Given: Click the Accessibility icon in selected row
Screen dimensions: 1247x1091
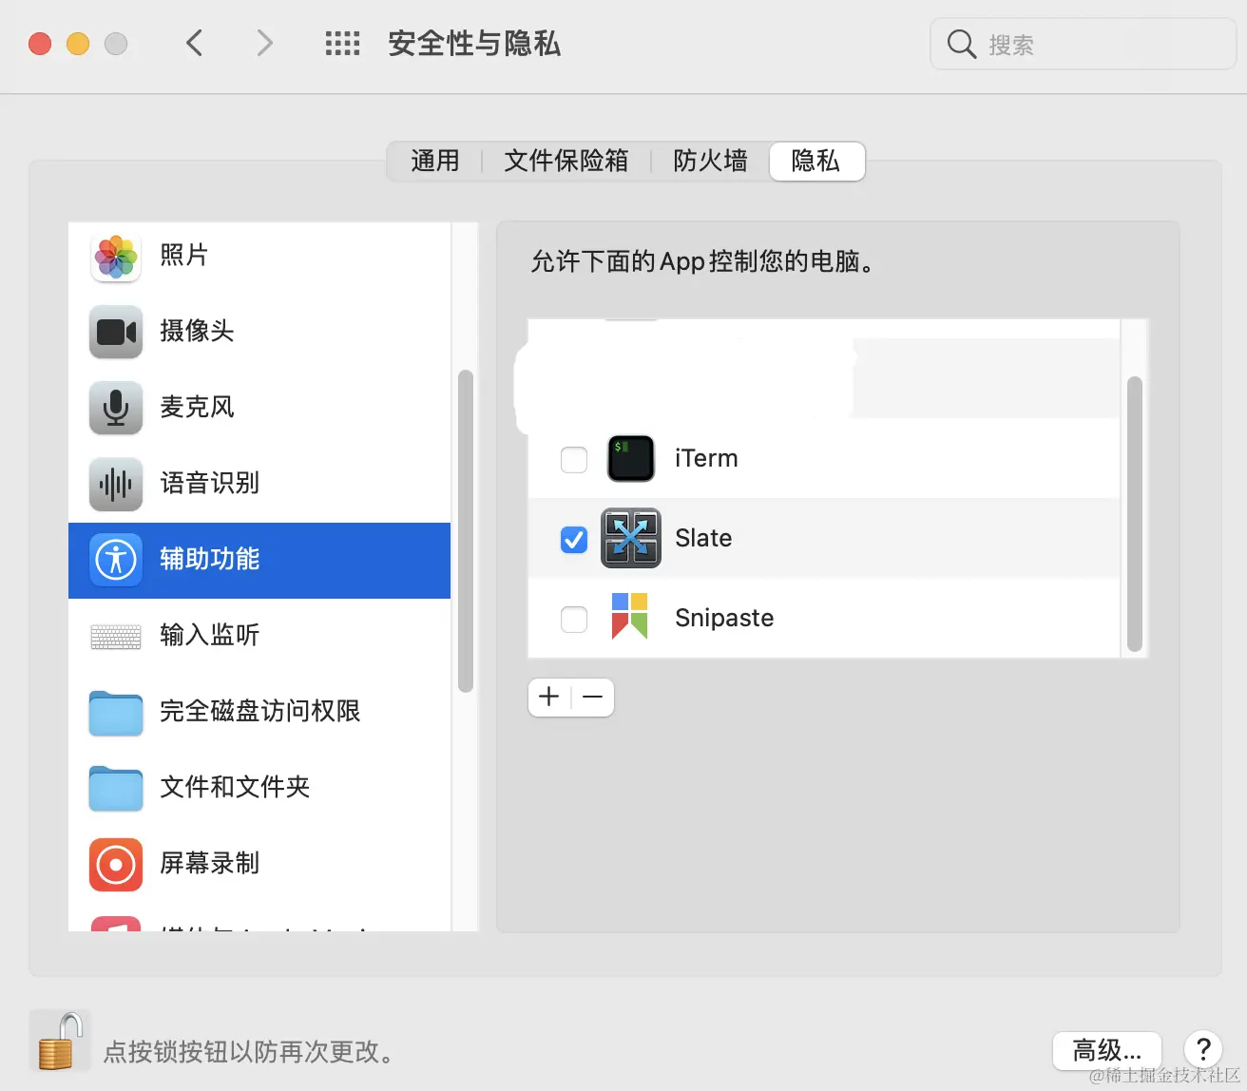Looking at the screenshot, I should click(116, 560).
